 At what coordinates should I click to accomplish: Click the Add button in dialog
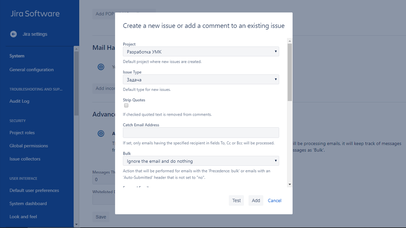point(256,200)
